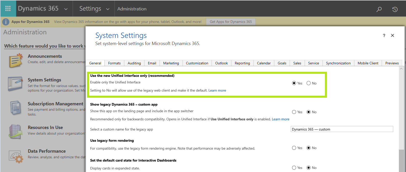The width and height of the screenshot is (406, 172).
Task: Select No for Unified Interface only
Action: click(309, 83)
